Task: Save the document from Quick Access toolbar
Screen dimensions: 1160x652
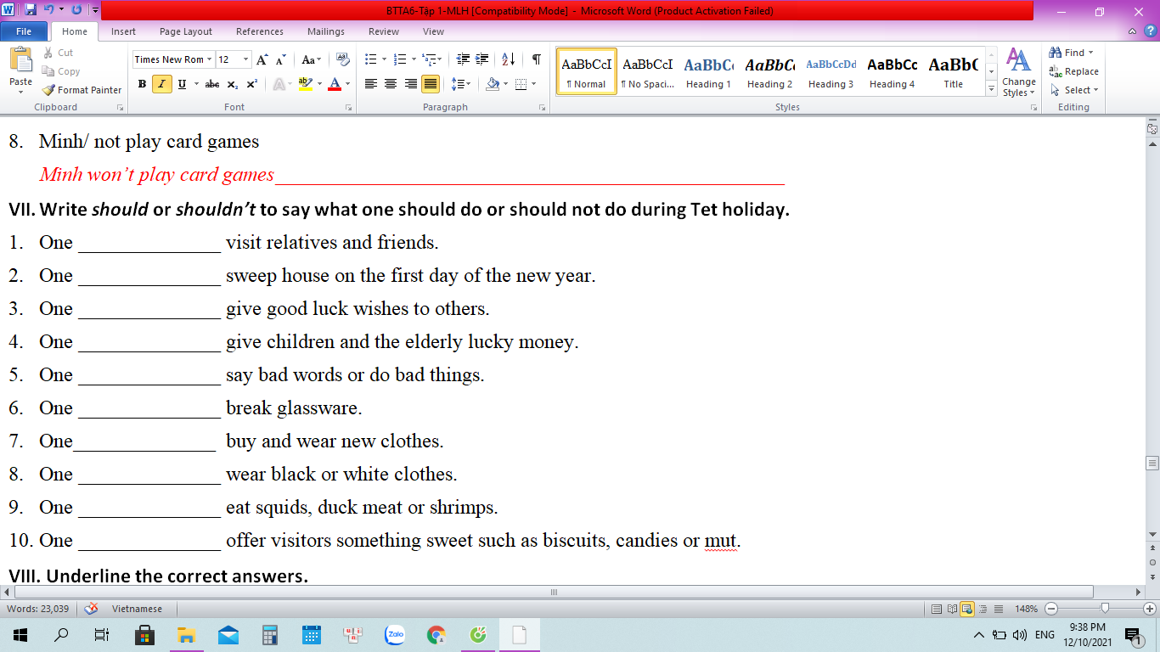Action: click(31, 11)
